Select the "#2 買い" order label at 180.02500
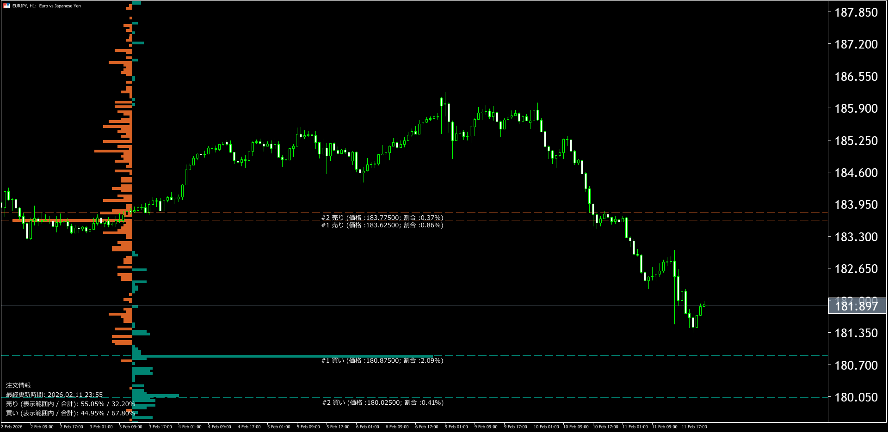This screenshot has height=432, width=888. (382, 402)
